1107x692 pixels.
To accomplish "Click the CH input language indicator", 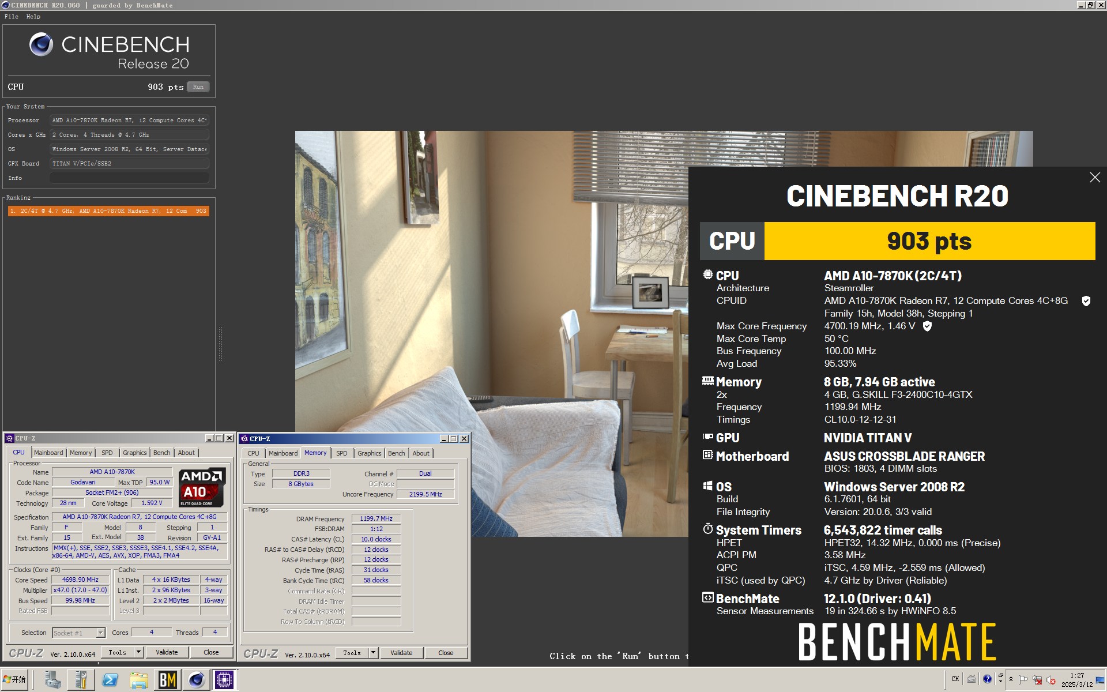I will (x=955, y=679).
